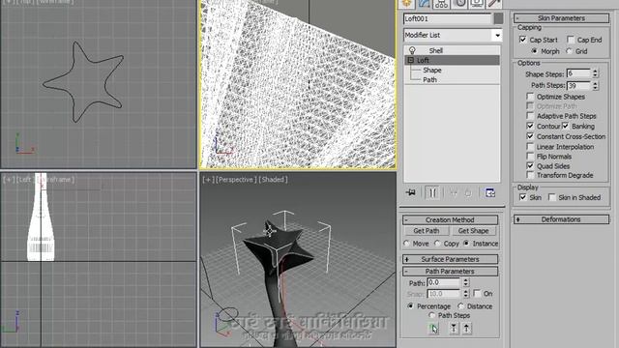Collapse the Path Parameters rollout

coord(450,271)
